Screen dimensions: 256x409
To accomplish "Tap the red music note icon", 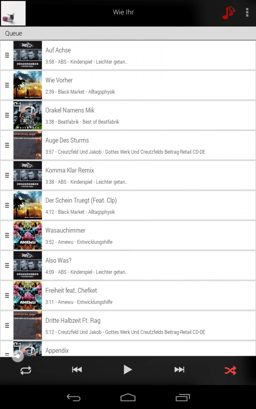I will click(229, 12).
